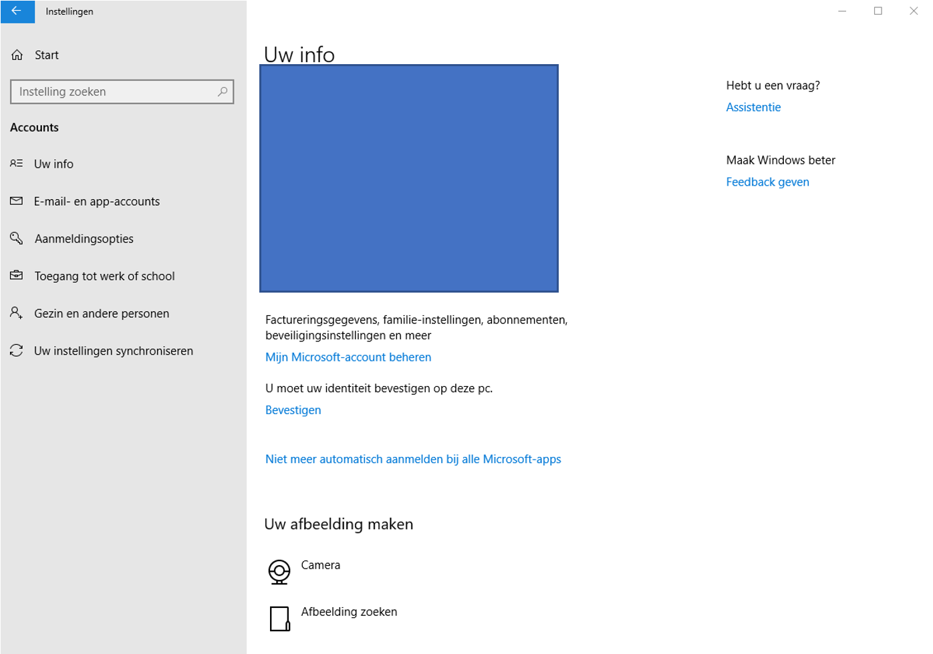Open the Start home icon
Viewport: 933px width, 654px height.
click(17, 55)
